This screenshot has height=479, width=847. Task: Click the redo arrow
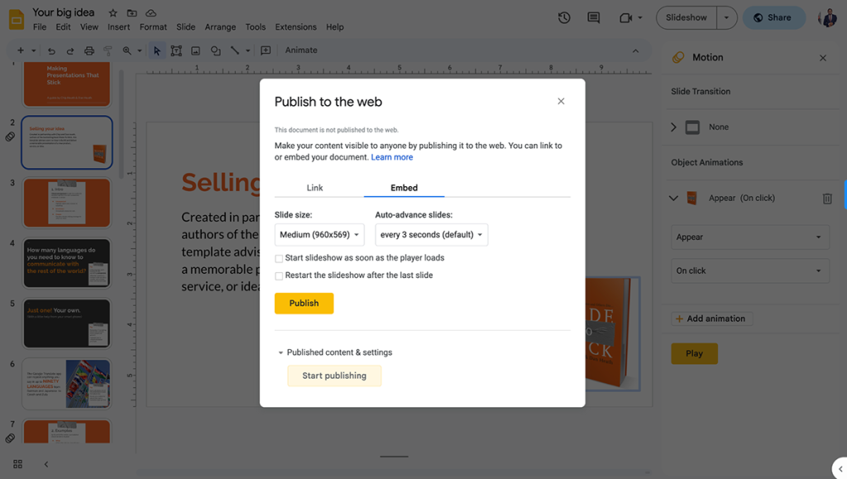tap(70, 50)
